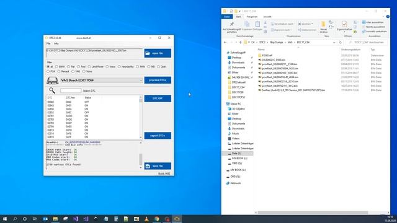Viewport: 397px width, 223px height.
Task: Switch to Start ribbon tab in Explorer
Action: [x=238, y=17]
